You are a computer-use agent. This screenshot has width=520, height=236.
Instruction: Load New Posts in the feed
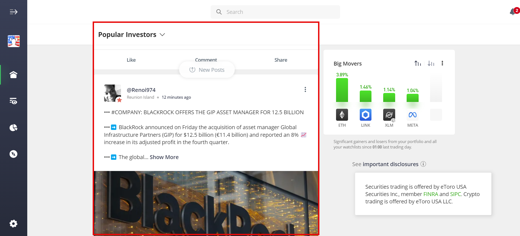pyautogui.click(x=207, y=70)
